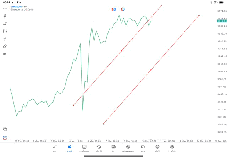Open the candlestick chart type icon
This screenshot has width=227, height=158.
pyautogui.click(x=5, y=16)
